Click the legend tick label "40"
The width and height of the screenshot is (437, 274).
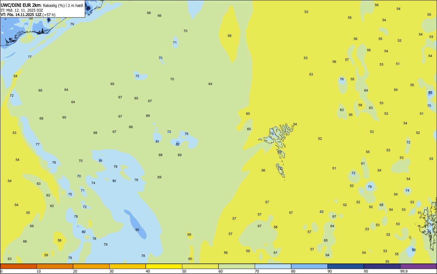[x=147, y=271]
